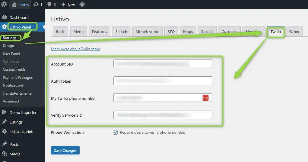308x162 pixels.
Task: Click the red password manager icon in phone field
Action: [205, 98]
